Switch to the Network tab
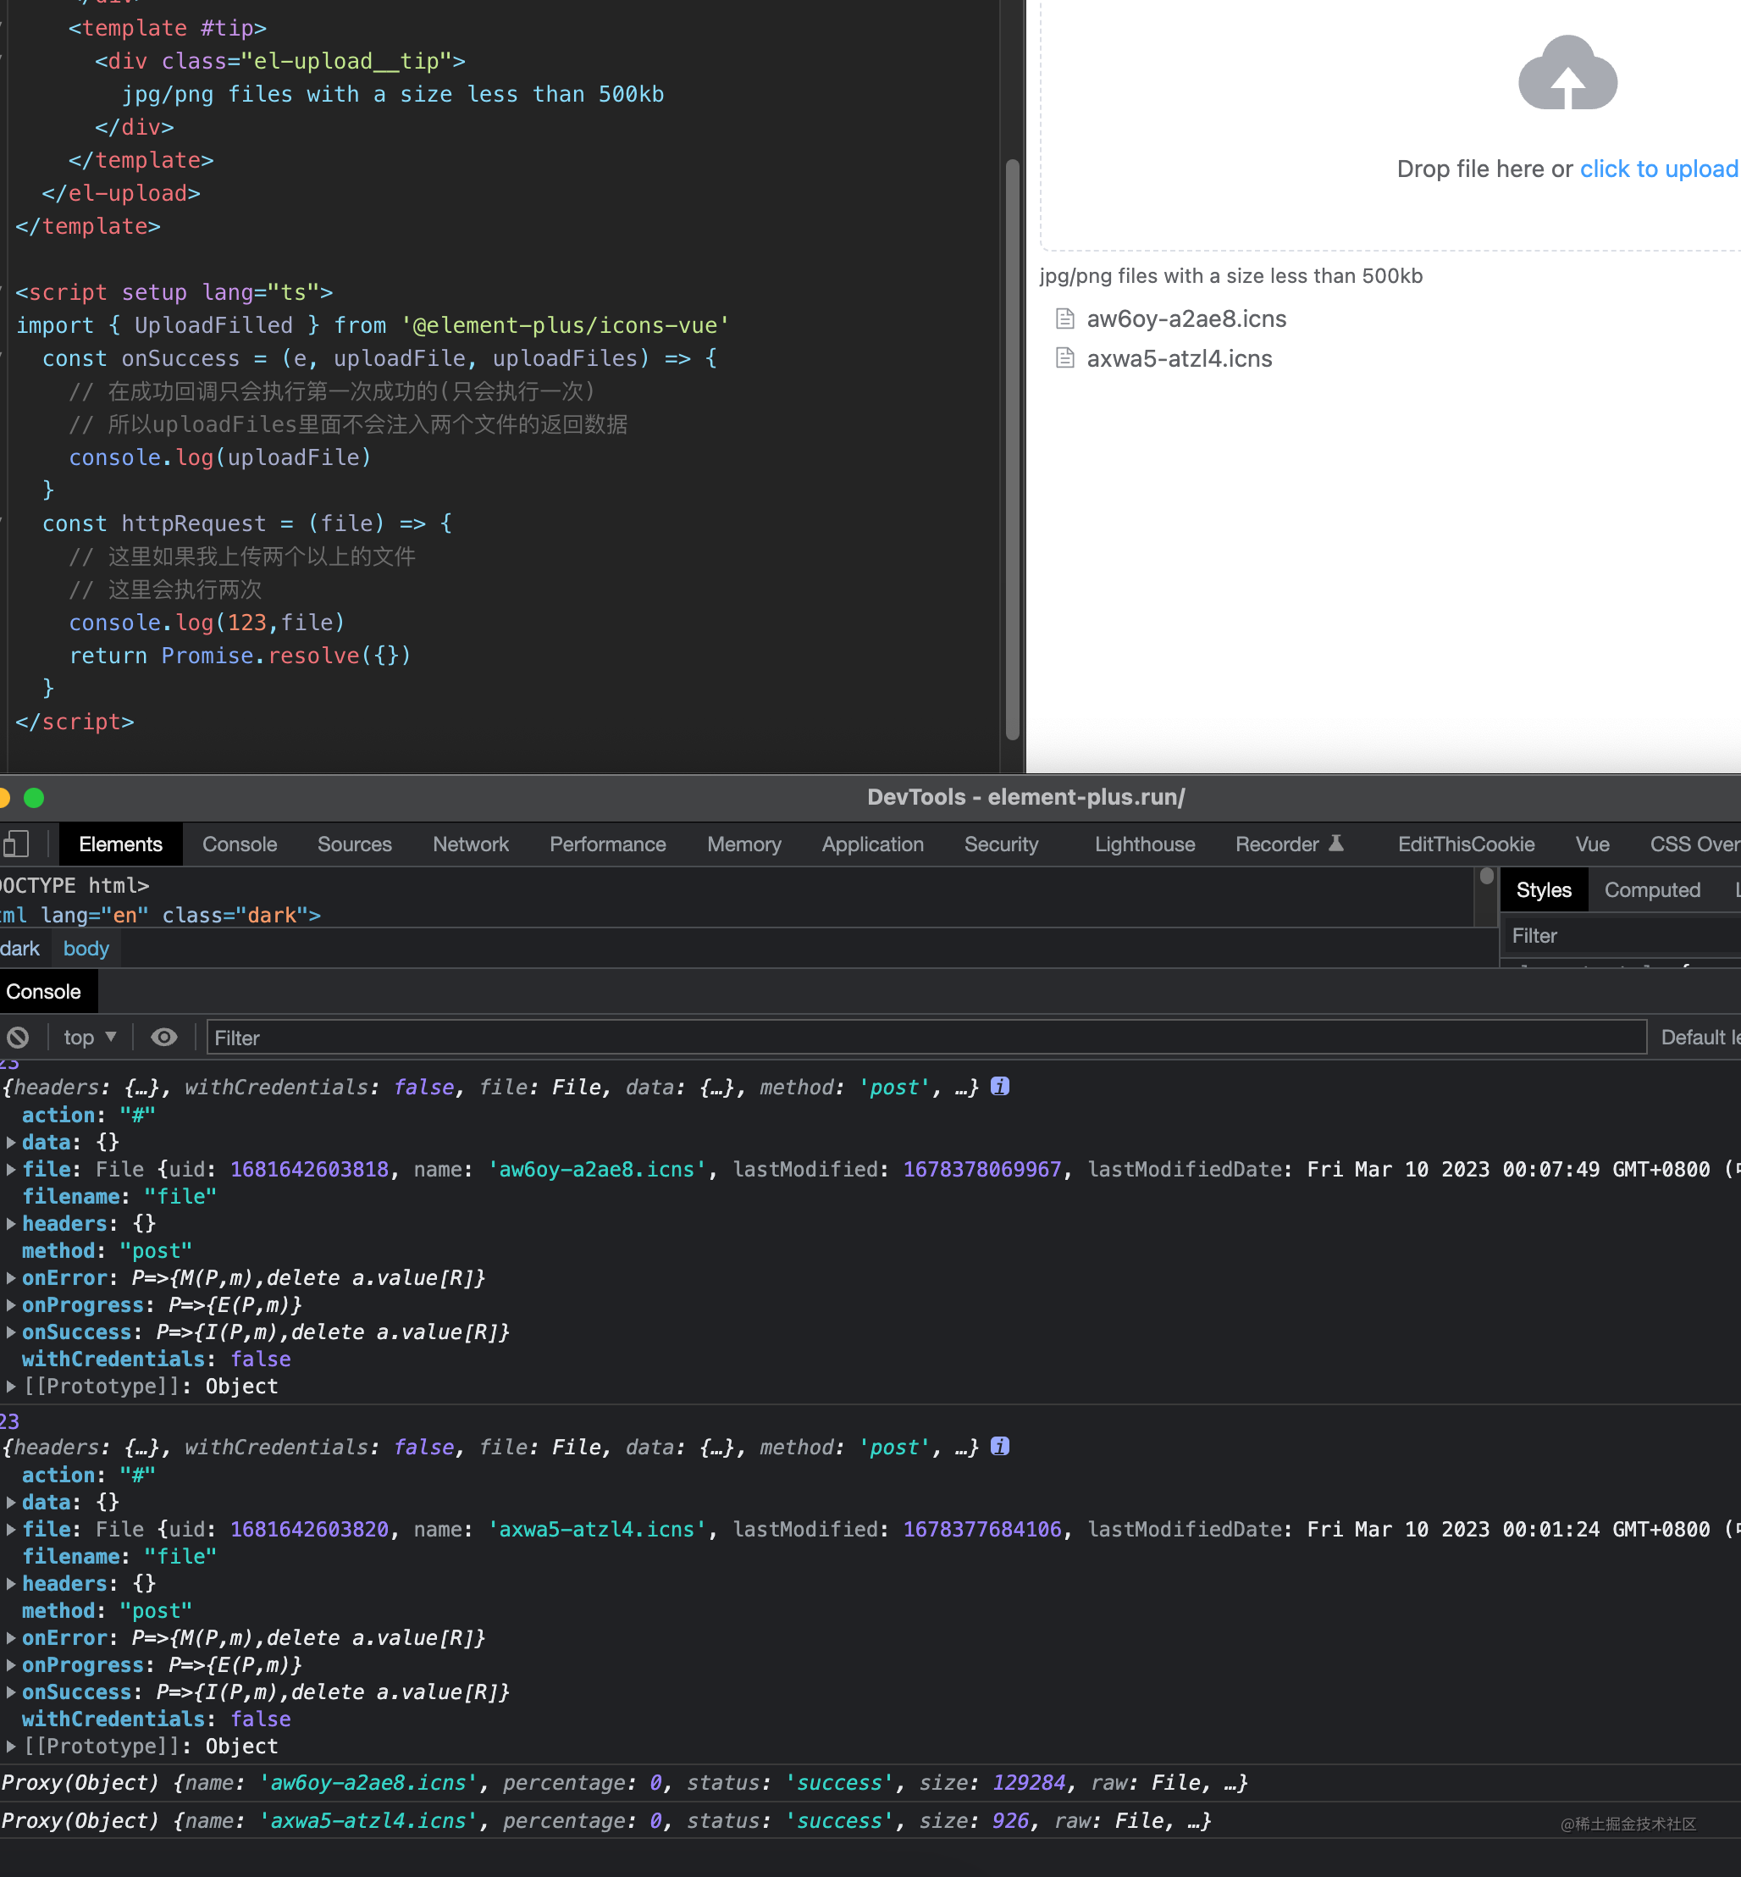Screen dimensions: 1741x1877 (470, 844)
